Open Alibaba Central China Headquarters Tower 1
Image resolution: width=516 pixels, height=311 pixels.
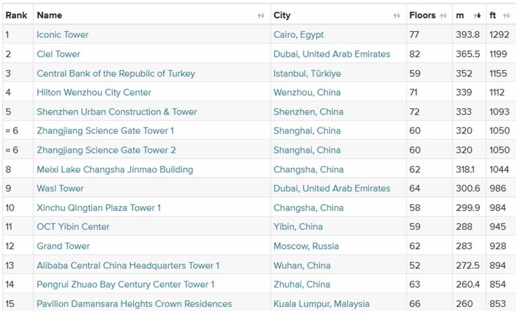[128, 265]
